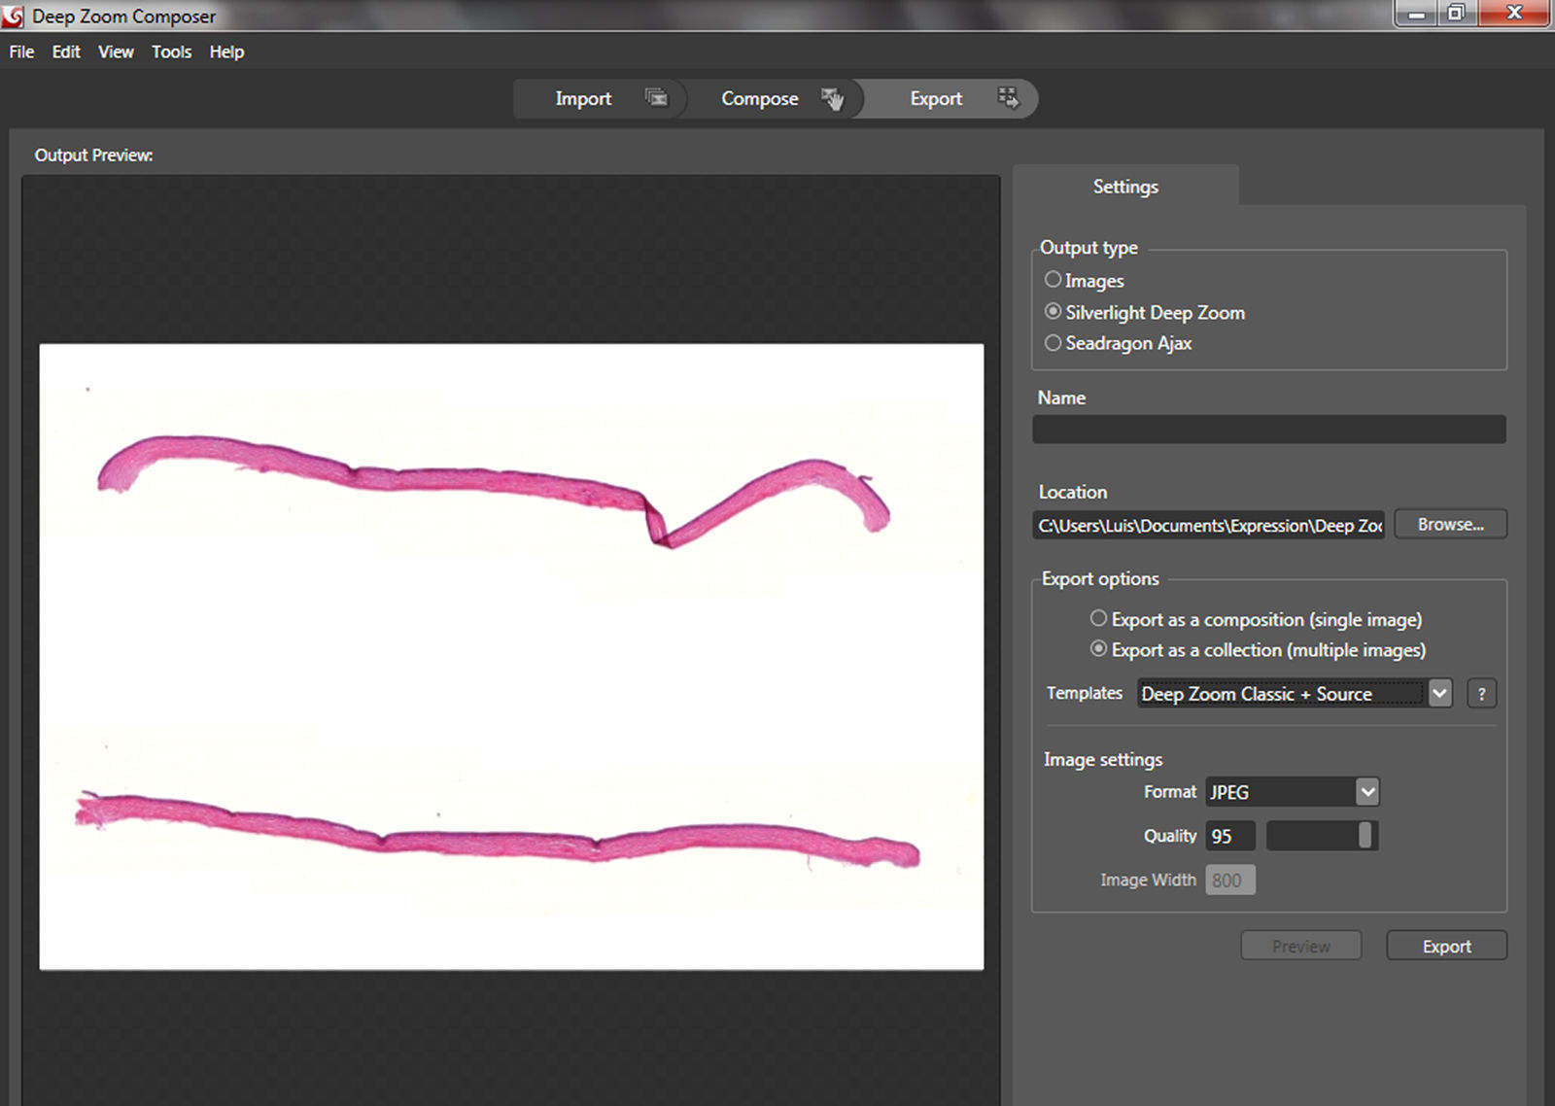Click the Export step icon
This screenshot has height=1106, width=1555.
tap(1009, 98)
